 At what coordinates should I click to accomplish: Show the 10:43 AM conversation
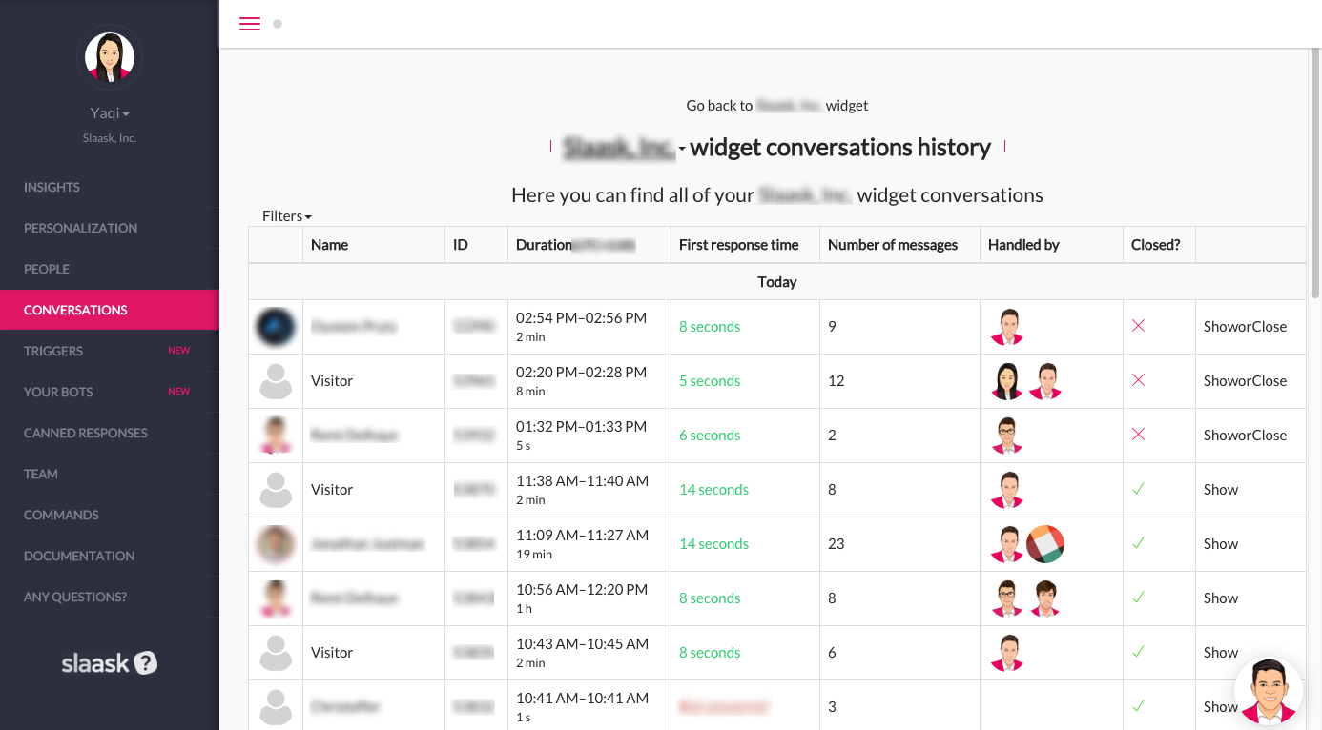click(1220, 652)
